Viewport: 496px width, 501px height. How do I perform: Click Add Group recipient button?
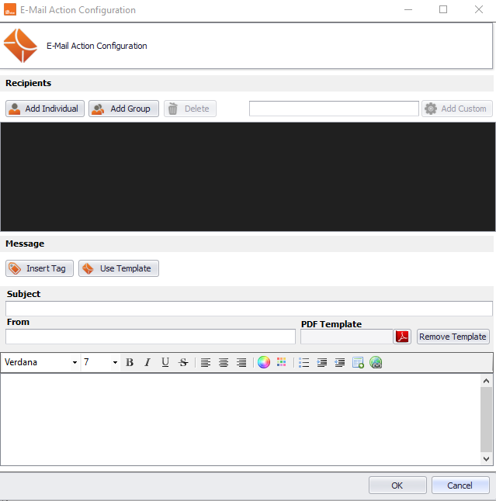click(123, 109)
